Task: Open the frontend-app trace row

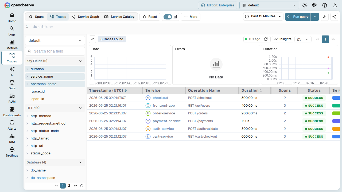Action: coord(213,106)
